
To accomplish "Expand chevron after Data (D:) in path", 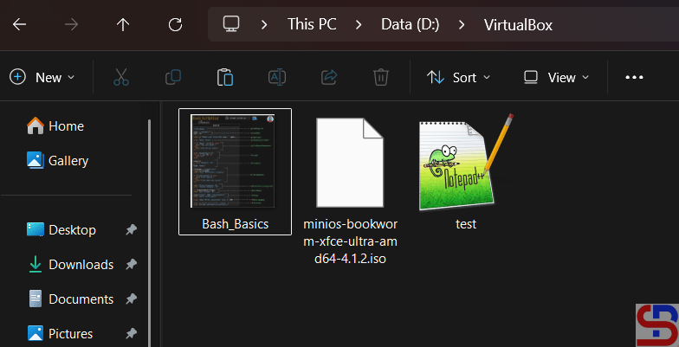I will [x=462, y=24].
